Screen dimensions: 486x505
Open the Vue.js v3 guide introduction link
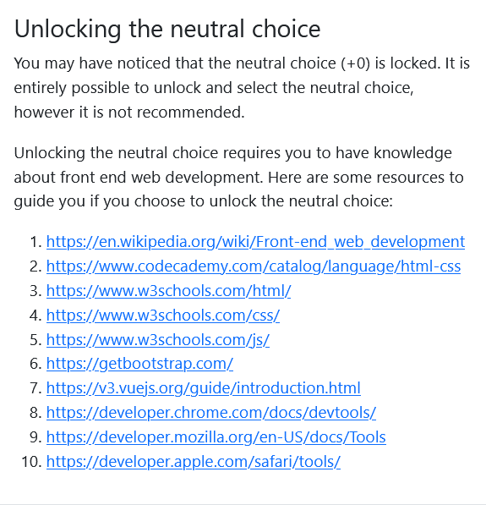pyautogui.click(x=204, y=388)
